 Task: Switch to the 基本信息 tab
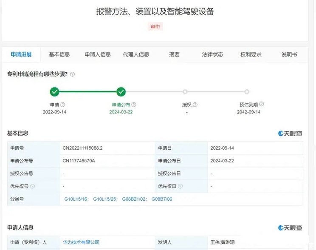click(59, 54)
